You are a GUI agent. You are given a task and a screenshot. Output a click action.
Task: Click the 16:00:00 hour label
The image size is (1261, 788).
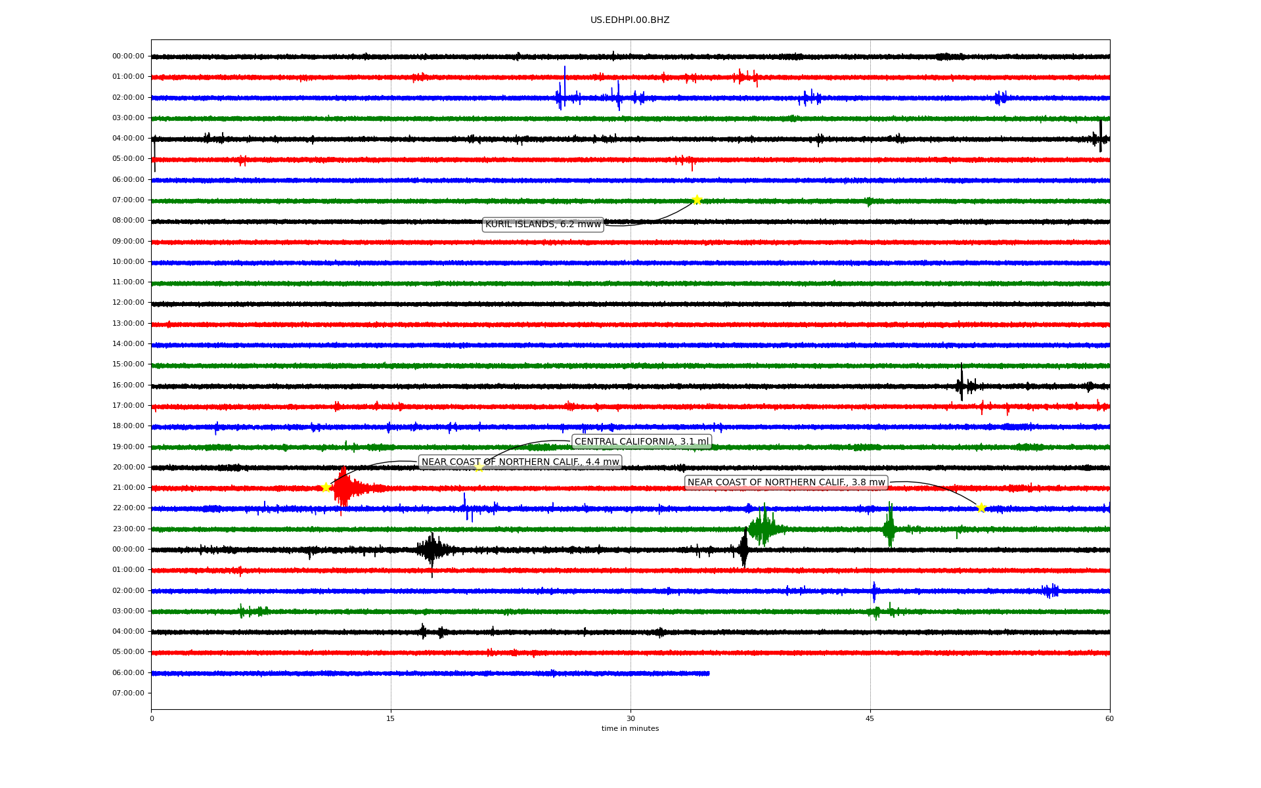(x=128, y=385)
